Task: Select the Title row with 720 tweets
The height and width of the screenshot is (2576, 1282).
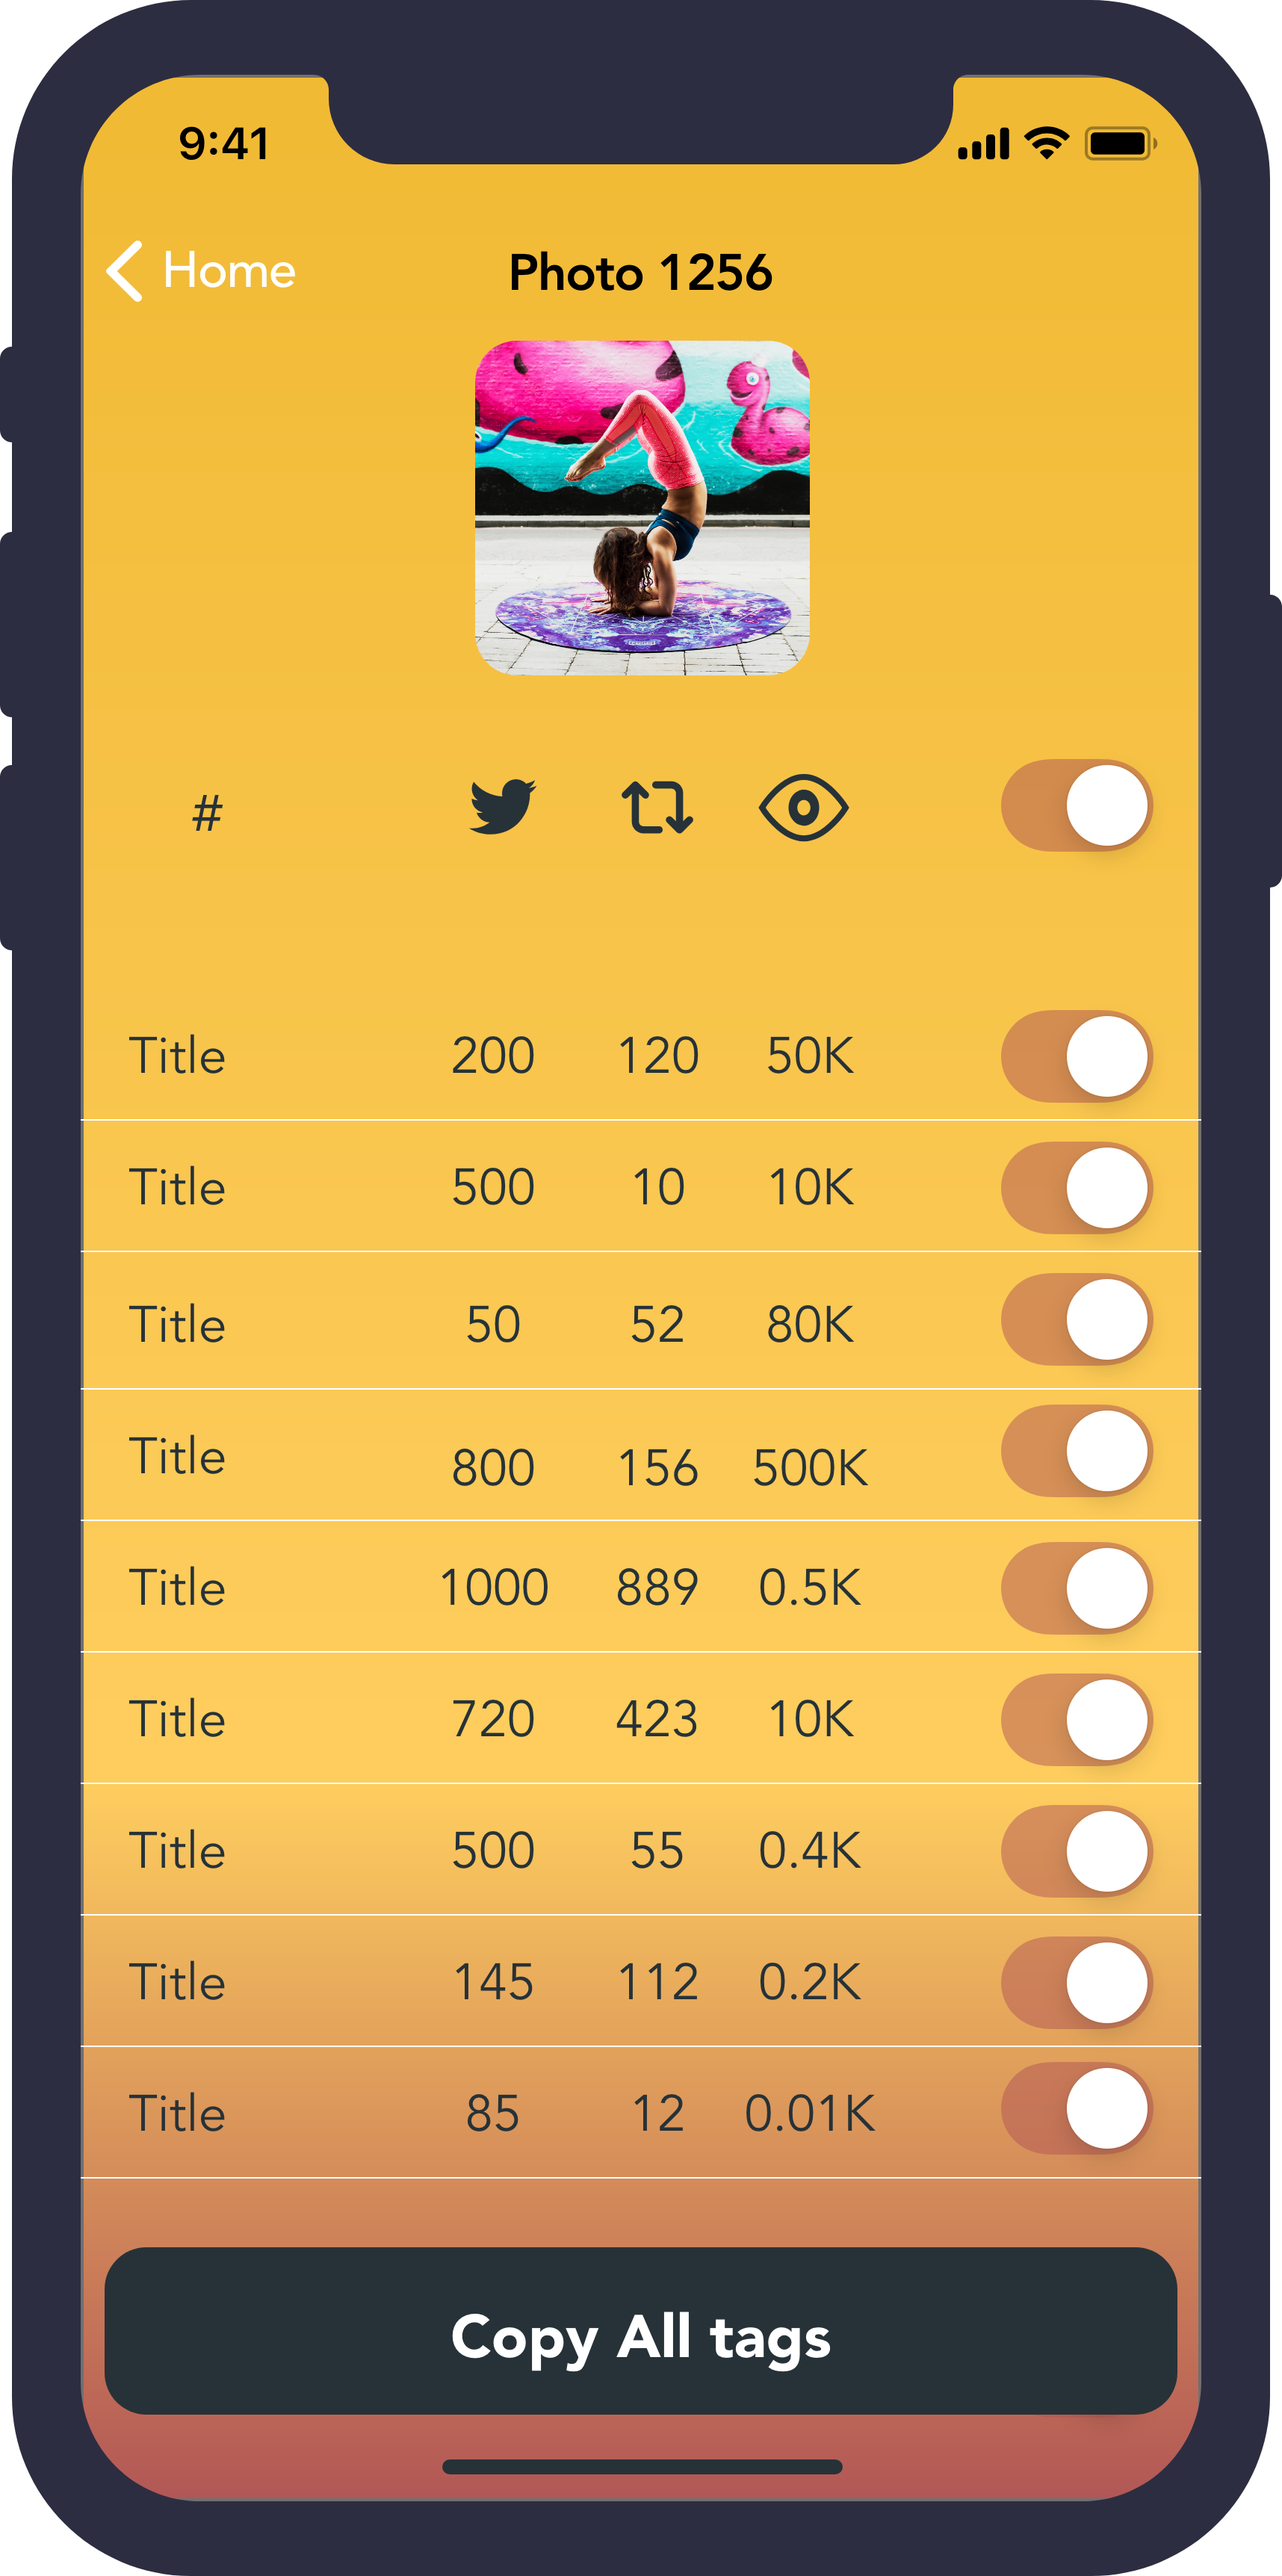Action: tap(641, 1718)
